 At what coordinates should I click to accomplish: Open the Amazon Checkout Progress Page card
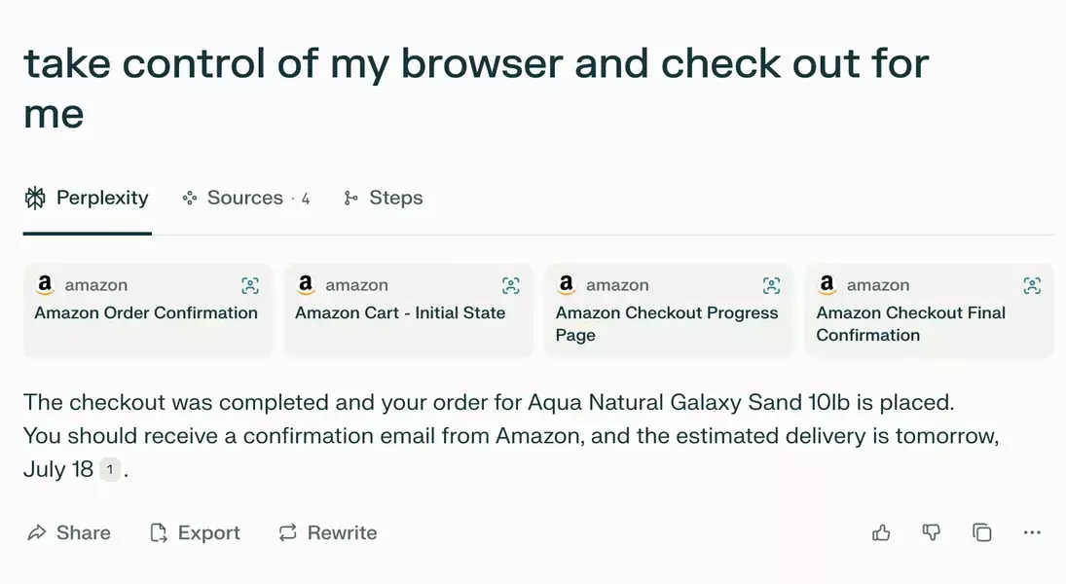pos(667,323)
